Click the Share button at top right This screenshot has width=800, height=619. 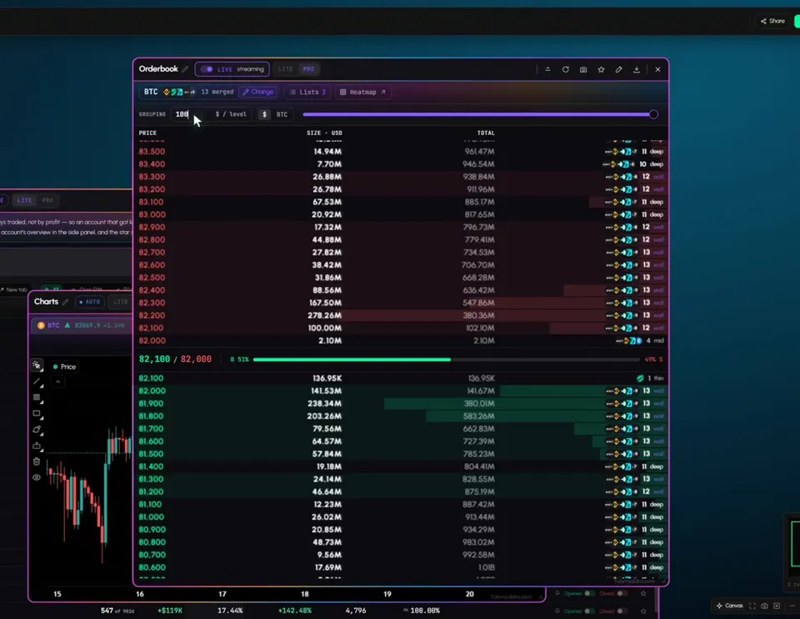(772, 21)
